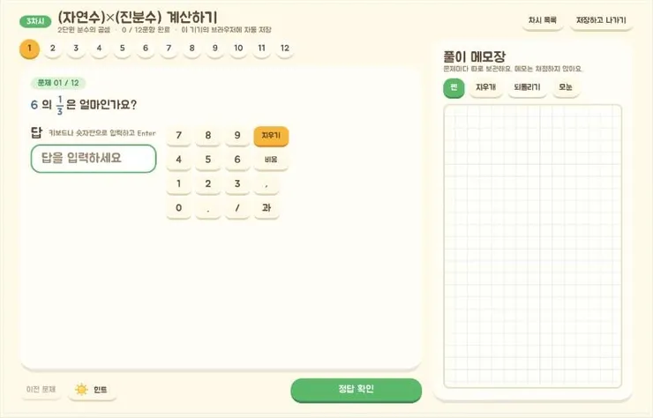
Task: Go to problem 2 in the number row
Action: tap(52, 49)
